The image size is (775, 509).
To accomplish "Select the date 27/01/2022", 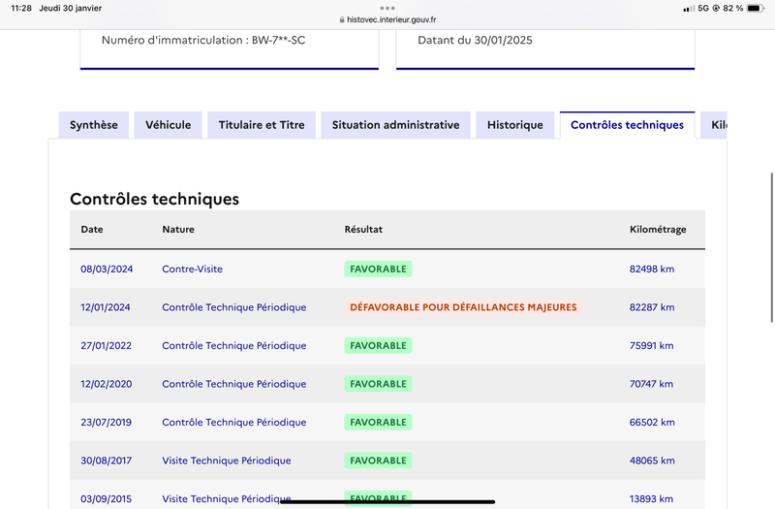I will [107, 346].
